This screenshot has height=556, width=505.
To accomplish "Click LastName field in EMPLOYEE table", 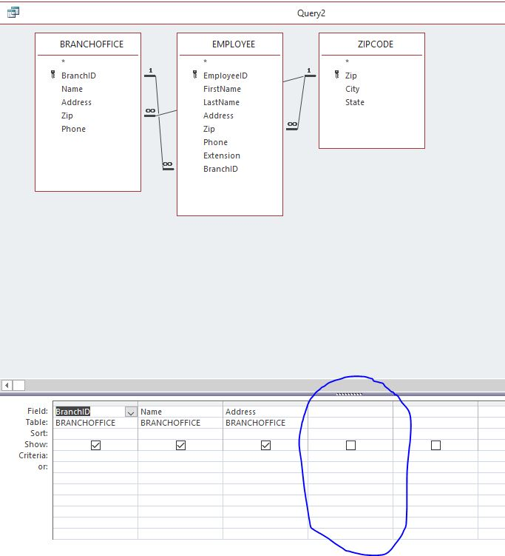I will 221,102.
